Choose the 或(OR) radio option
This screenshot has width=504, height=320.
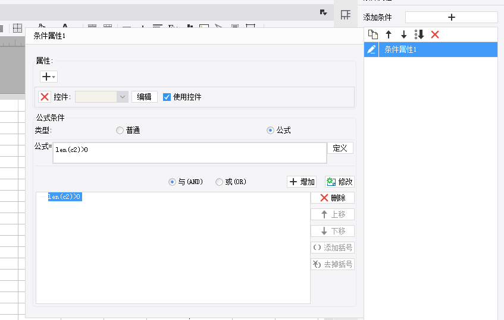pos(219,182)
